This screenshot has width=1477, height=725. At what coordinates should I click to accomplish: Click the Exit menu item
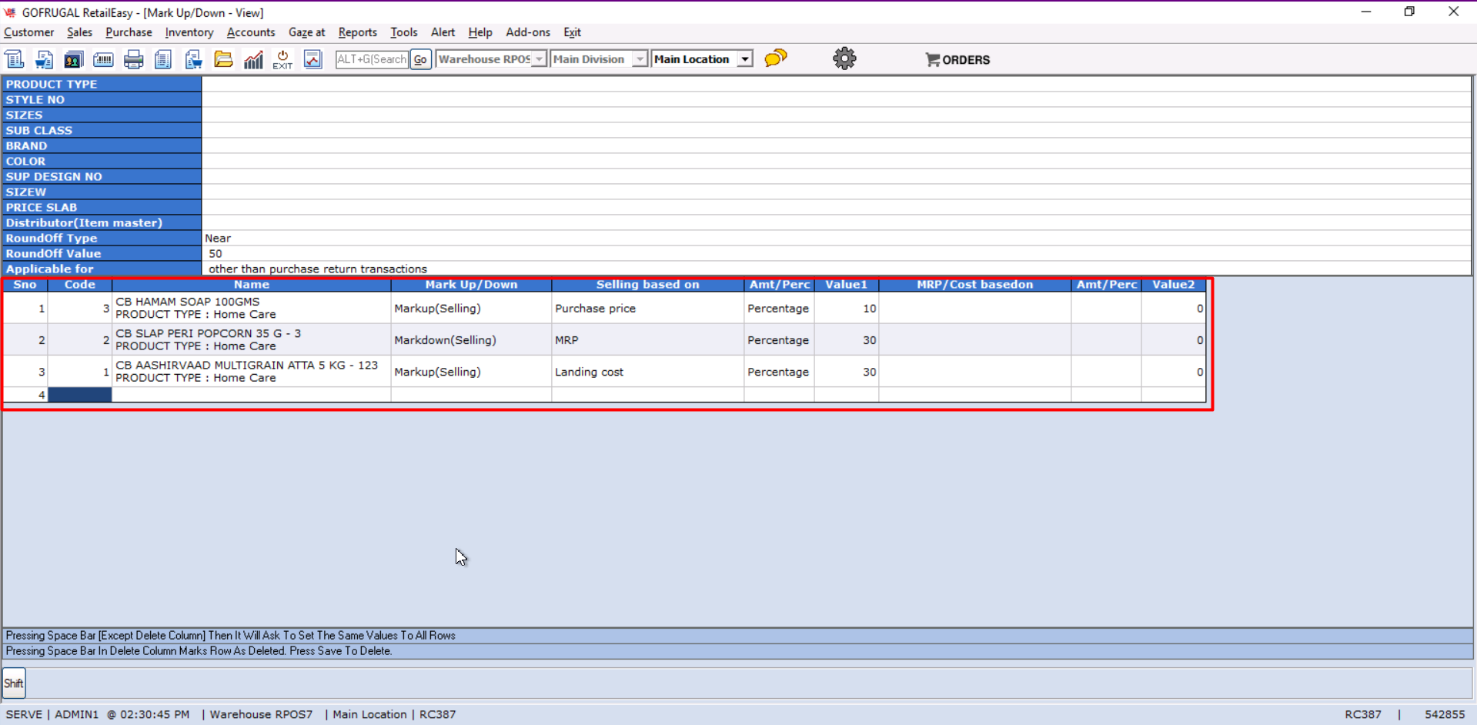pyautogui.click(x=572, y=32)
